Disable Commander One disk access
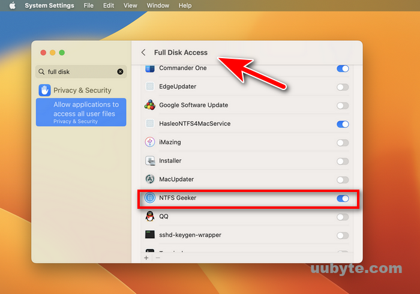Viewport: 420px width, 294px height. pyautogui.click(x=343, y=68)
